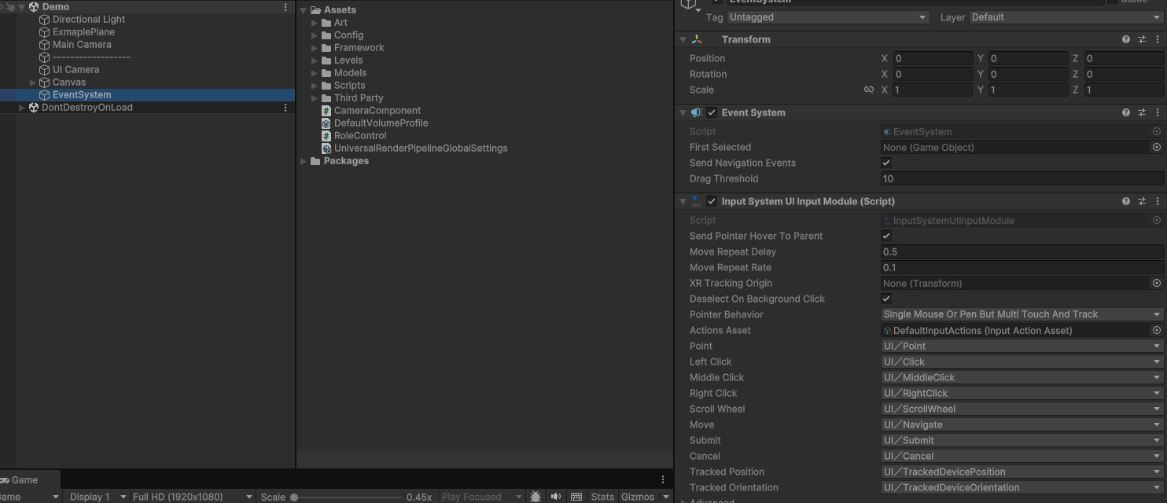Select the Third Party folder

coord(359,97)
